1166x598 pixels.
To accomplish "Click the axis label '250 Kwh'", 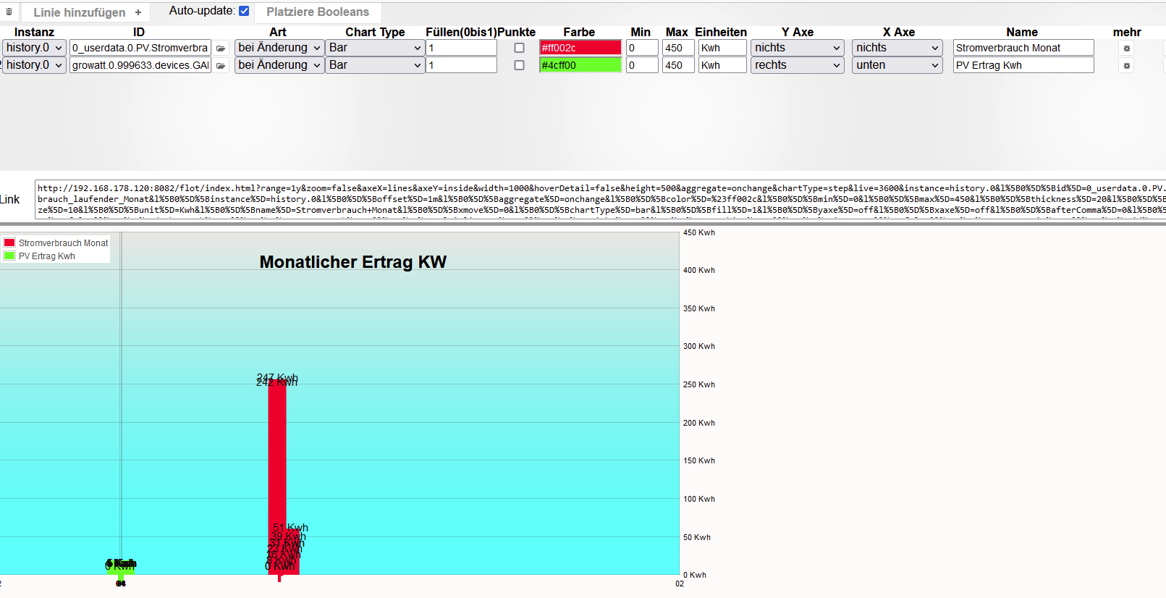I will point(699,384).
